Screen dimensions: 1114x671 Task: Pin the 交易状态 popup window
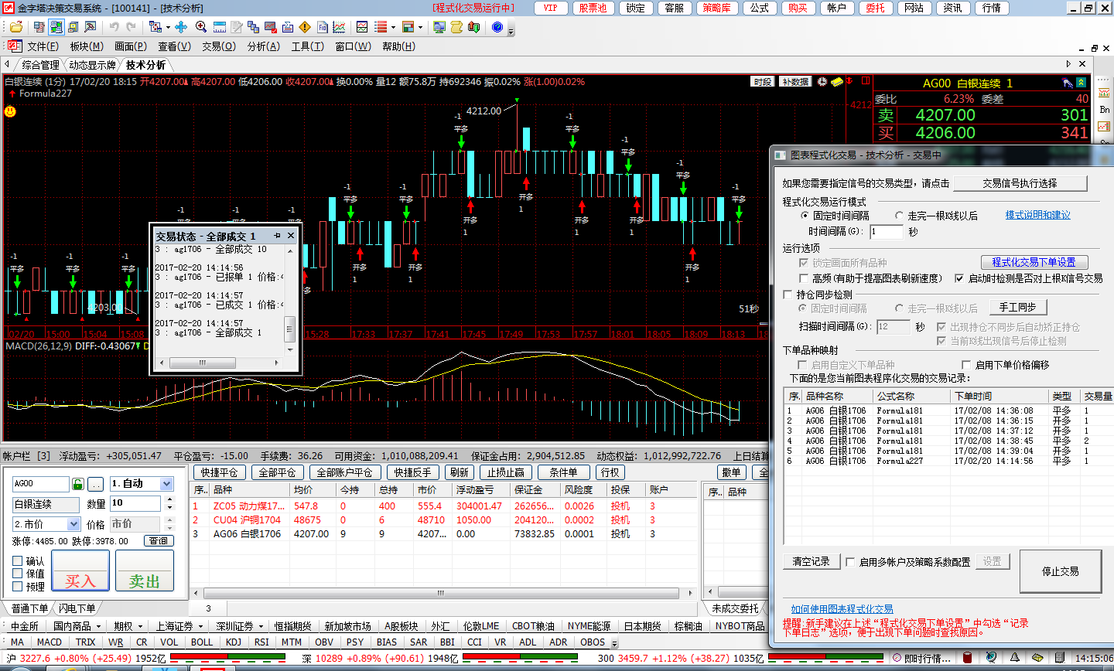[x=277, y=236]
